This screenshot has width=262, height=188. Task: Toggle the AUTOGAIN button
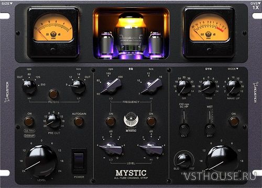coord(79,121)
